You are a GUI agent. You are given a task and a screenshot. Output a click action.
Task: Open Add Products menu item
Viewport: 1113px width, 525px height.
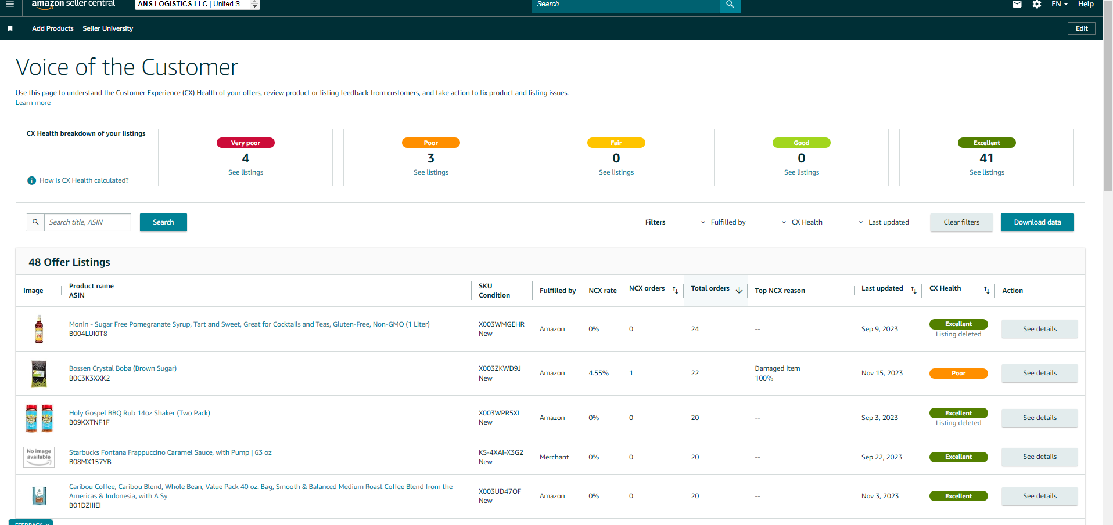[53, 28]
